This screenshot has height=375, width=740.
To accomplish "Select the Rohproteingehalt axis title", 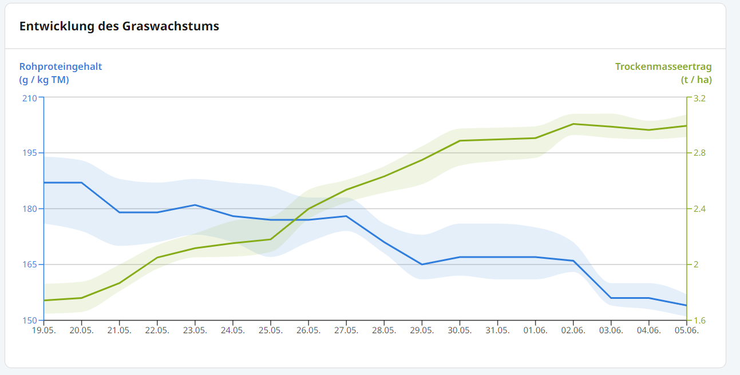I will pos(61,66).
